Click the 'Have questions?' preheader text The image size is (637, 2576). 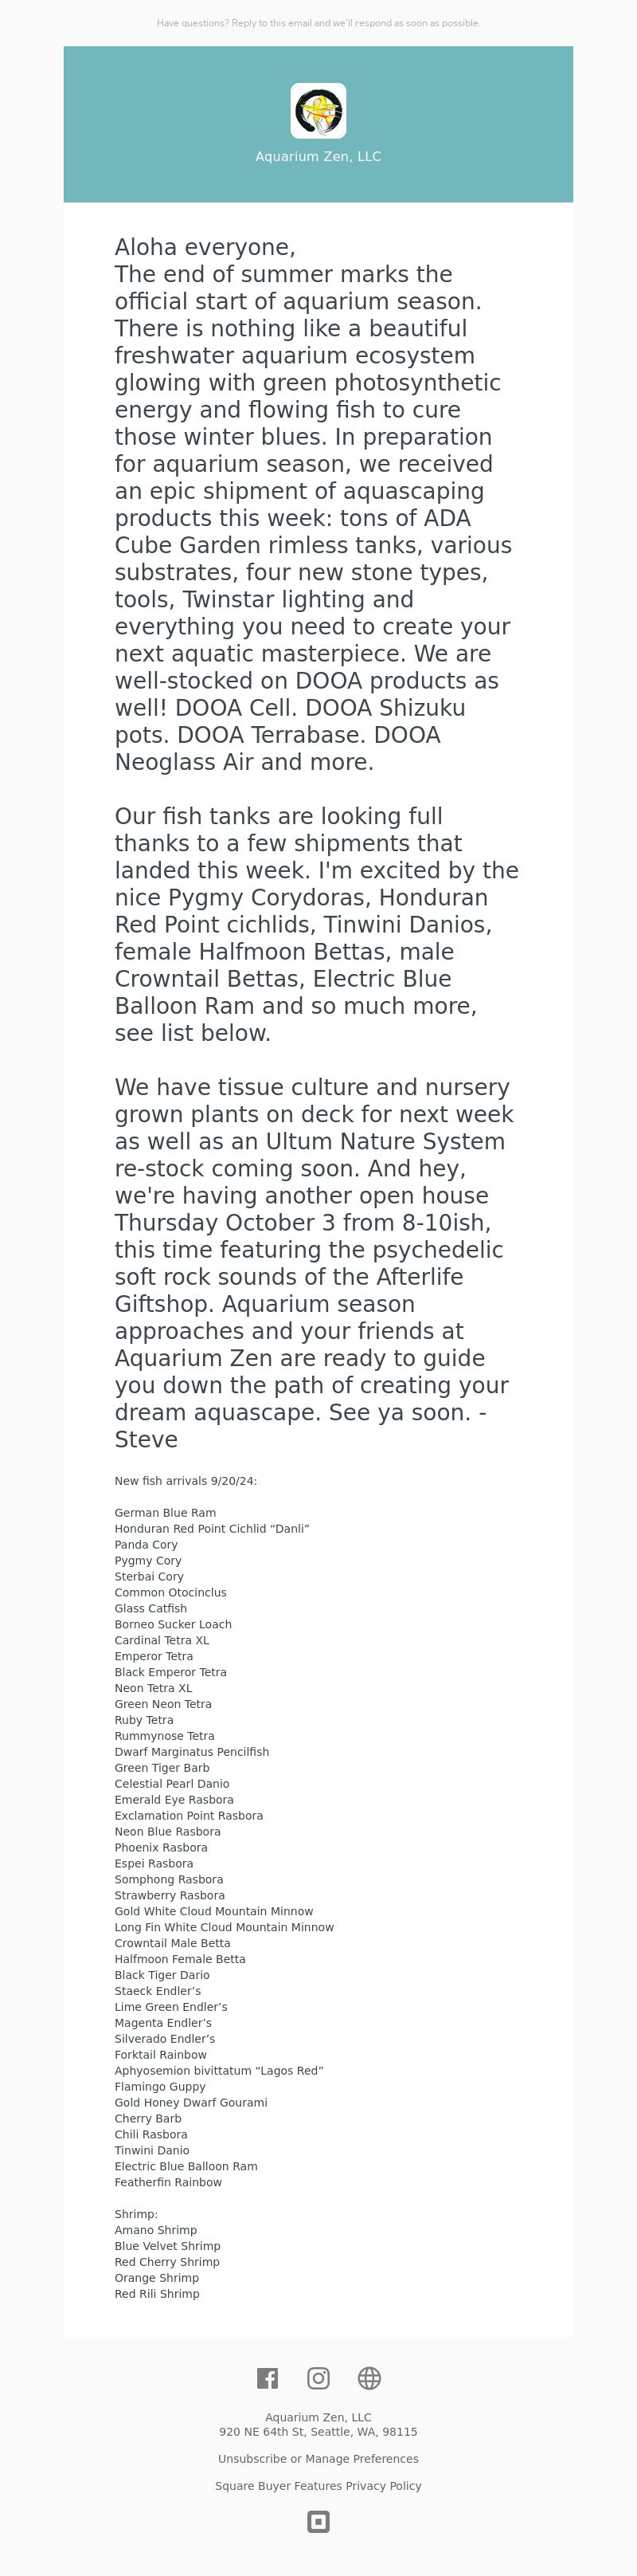point(318,23)
